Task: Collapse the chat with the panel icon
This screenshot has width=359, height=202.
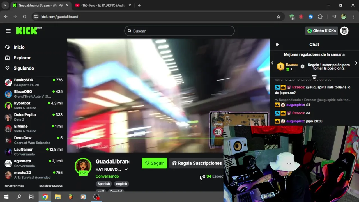Action: click(277, 45)
